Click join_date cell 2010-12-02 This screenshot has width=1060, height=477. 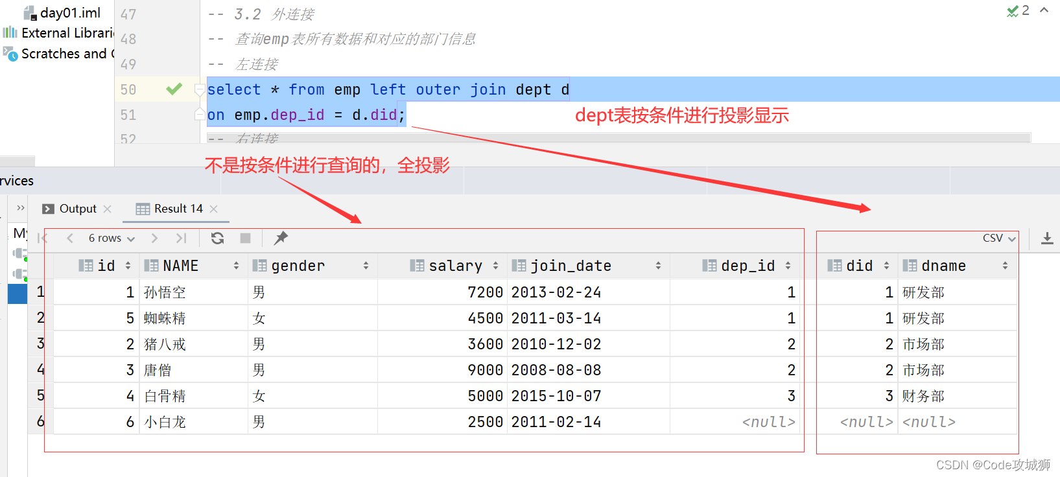589,344
